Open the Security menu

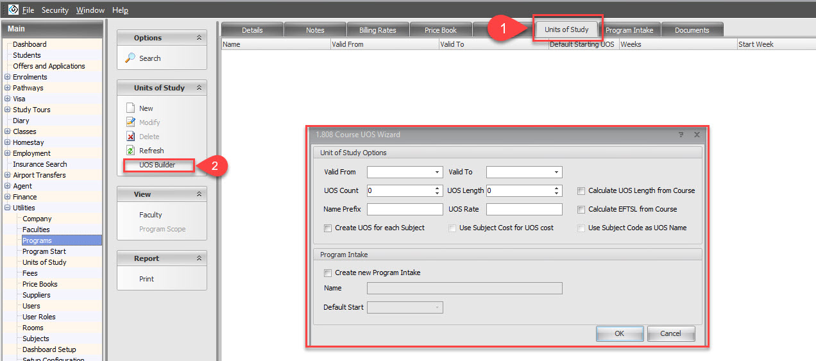point(55,10)
